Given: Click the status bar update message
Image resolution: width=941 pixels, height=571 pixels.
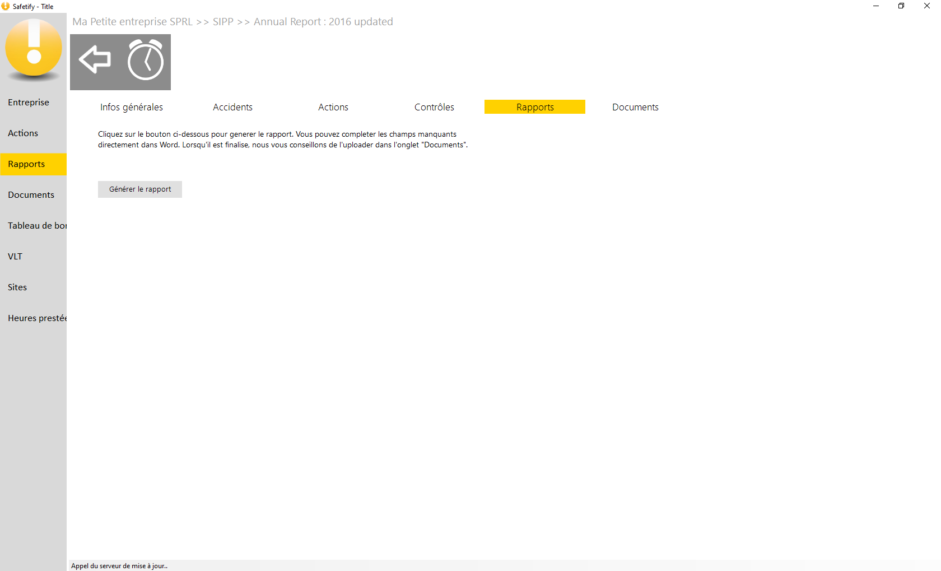Looking at the screenshot, I should (119, 566).
